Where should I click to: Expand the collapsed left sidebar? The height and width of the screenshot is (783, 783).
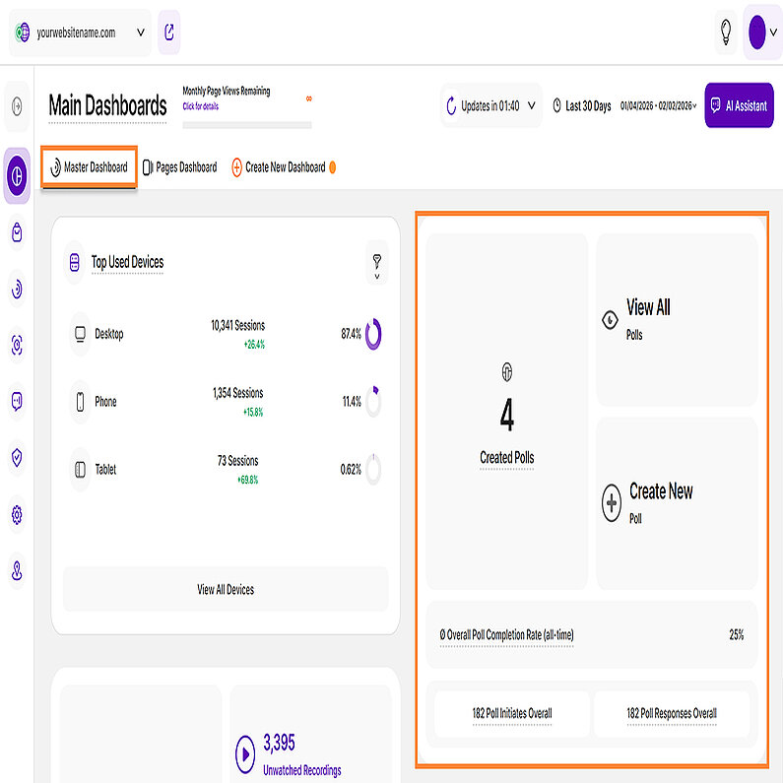17,106
